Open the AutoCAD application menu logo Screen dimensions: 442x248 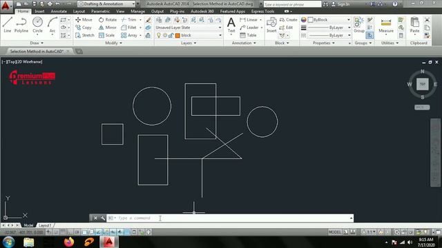point(6,6)
